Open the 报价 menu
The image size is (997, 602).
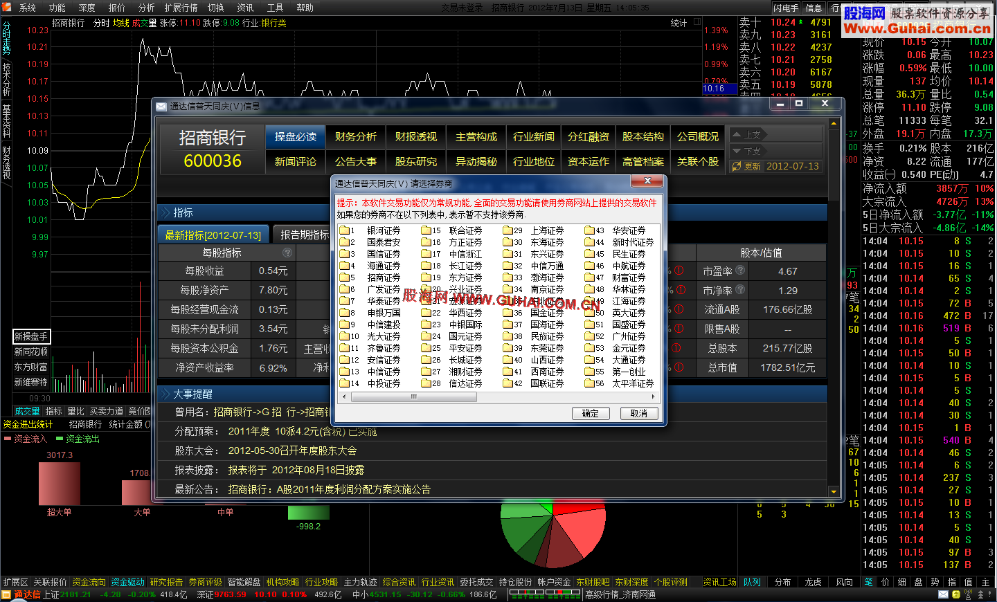(117, 8)
